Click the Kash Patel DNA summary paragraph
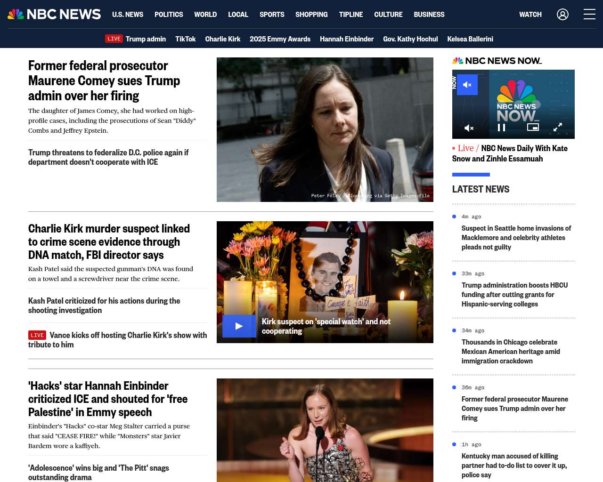This screenshot has width=603, height=482. click(111, 274)
